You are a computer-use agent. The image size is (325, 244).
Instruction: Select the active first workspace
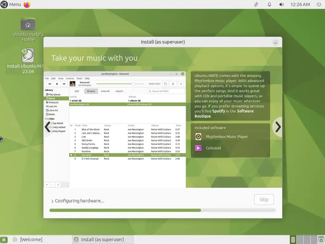pyautogui.click(x=293, y=240)
